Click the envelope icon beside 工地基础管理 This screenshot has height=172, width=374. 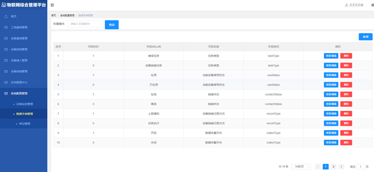click(6, 28)
